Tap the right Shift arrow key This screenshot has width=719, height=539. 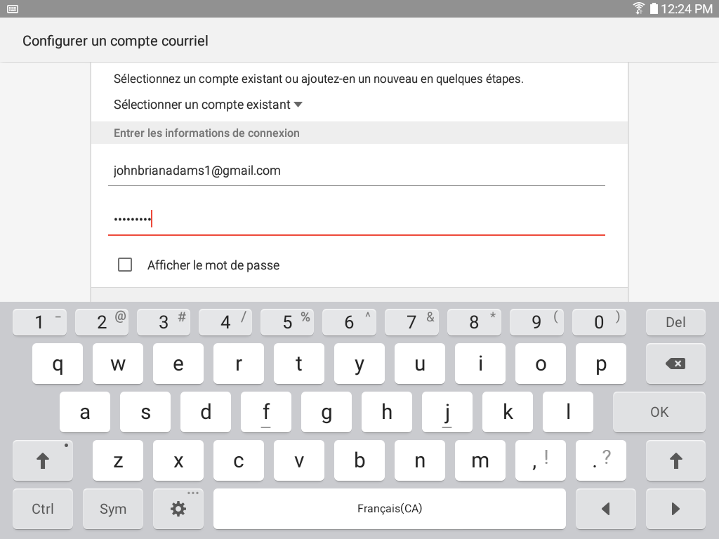point(675,460)
